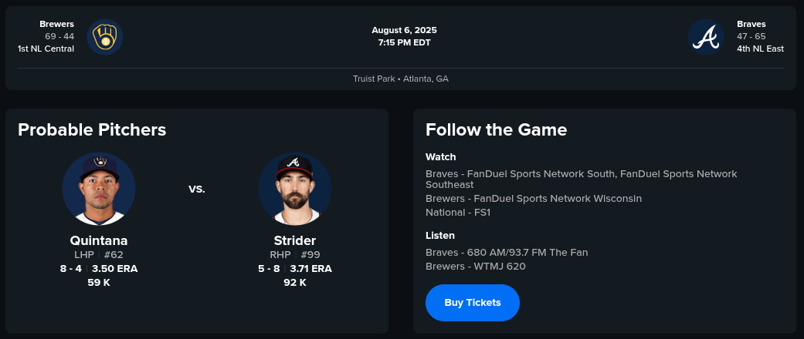The width and height of the screenshot is (804, 339).
Task: Click Brewers FanDuel Sports Network Wisconsin listing
Action: pyautogui.click(x=534, y=198)
